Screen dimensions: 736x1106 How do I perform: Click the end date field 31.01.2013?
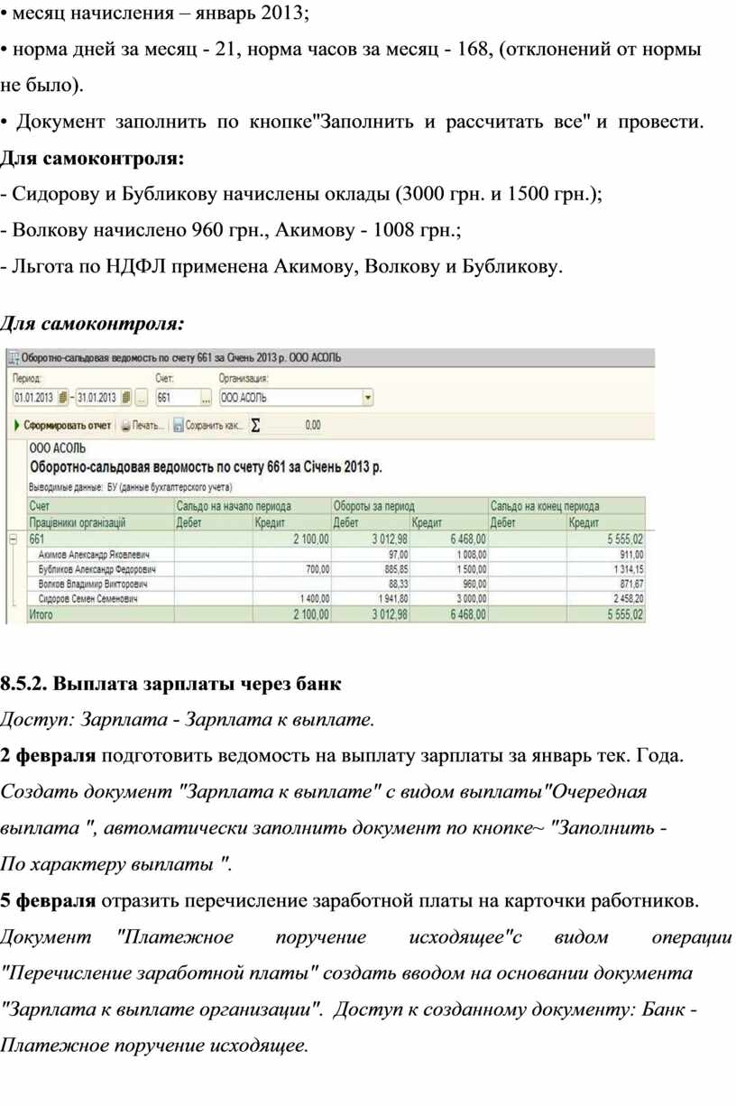97,397
